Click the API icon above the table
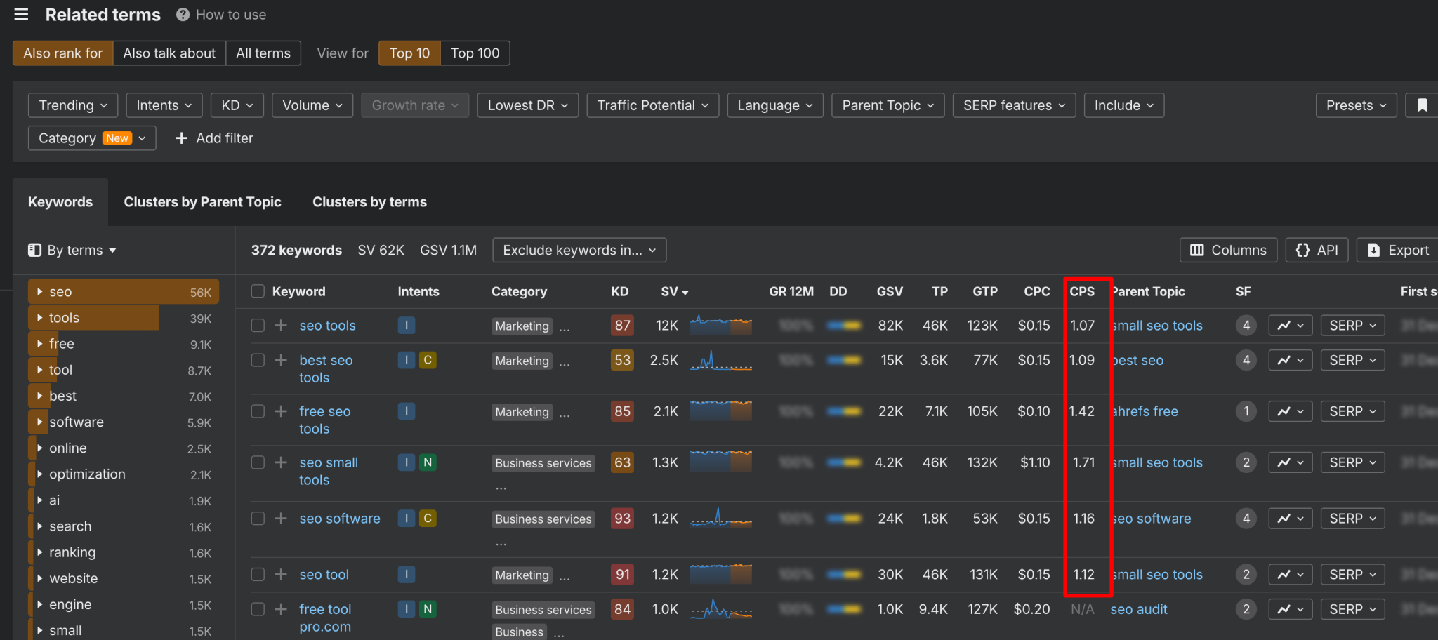The width and height of the screenshot is (1438, 640). click(1302, 250)
